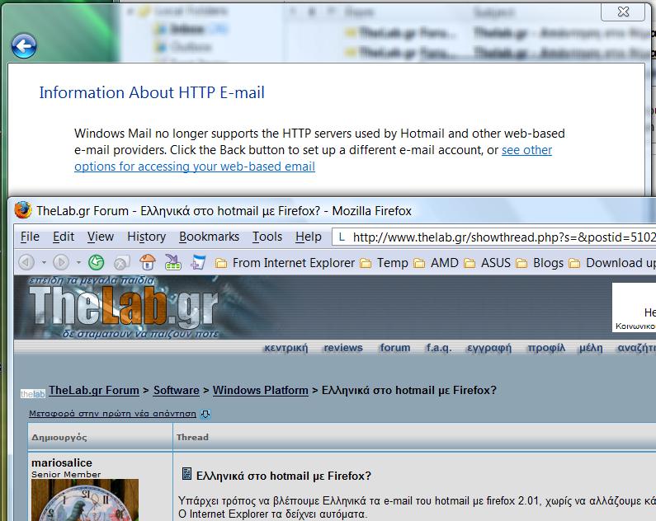Click the site favicon in address bar
This screenshot has height=521, width=656.
(x=342, y=237)
